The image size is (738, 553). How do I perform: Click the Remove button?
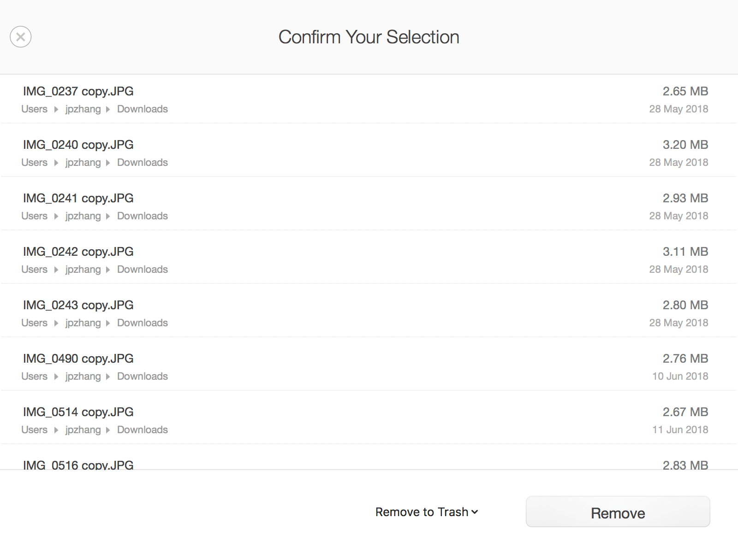[x=618, y=512]
